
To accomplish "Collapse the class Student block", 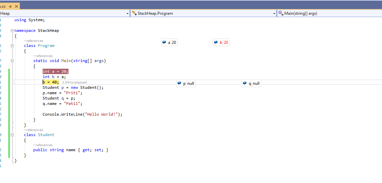I will click(12, 135).
